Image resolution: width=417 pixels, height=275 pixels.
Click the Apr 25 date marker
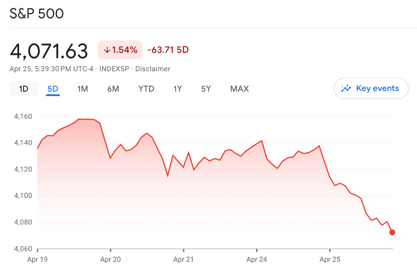click(330, 259)
